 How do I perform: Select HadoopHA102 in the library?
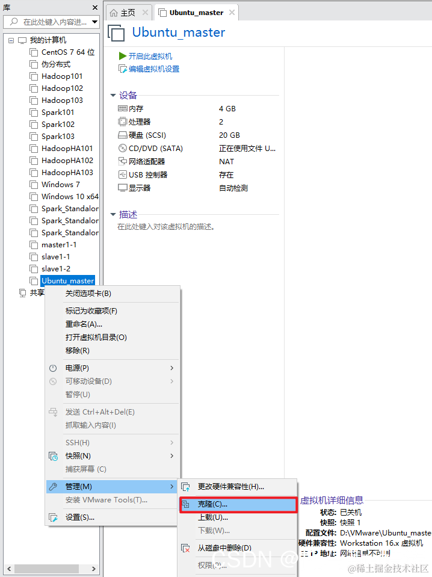pos(67,161)
